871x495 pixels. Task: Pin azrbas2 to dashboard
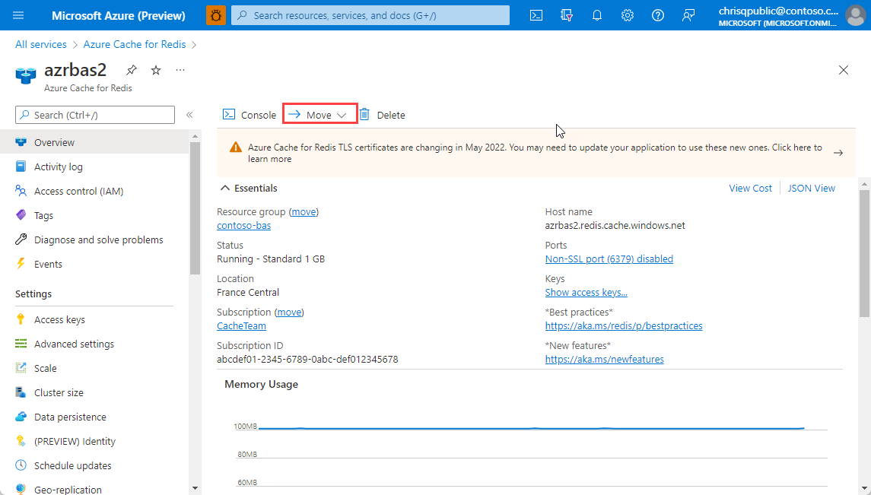click(131, 69)
